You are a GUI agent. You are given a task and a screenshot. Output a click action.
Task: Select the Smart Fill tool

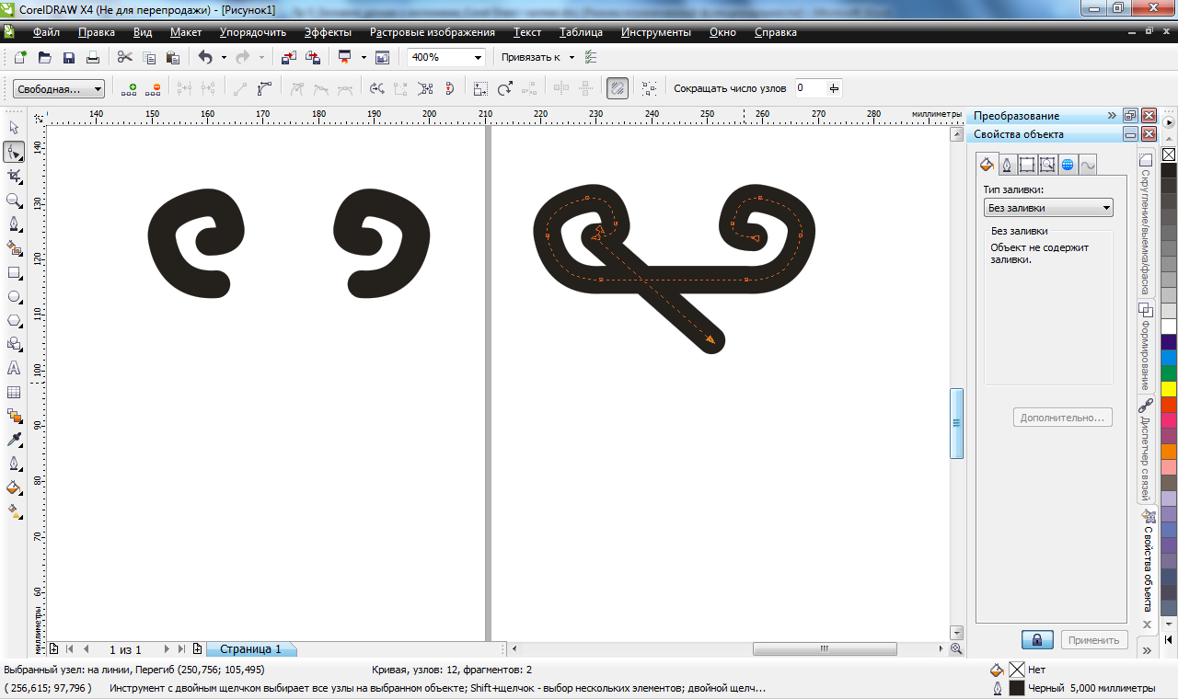14,247
